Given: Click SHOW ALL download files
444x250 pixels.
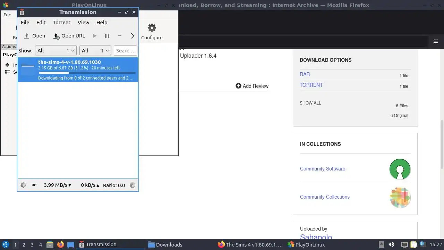Looking at the screenshot, I should pos(310,103).
